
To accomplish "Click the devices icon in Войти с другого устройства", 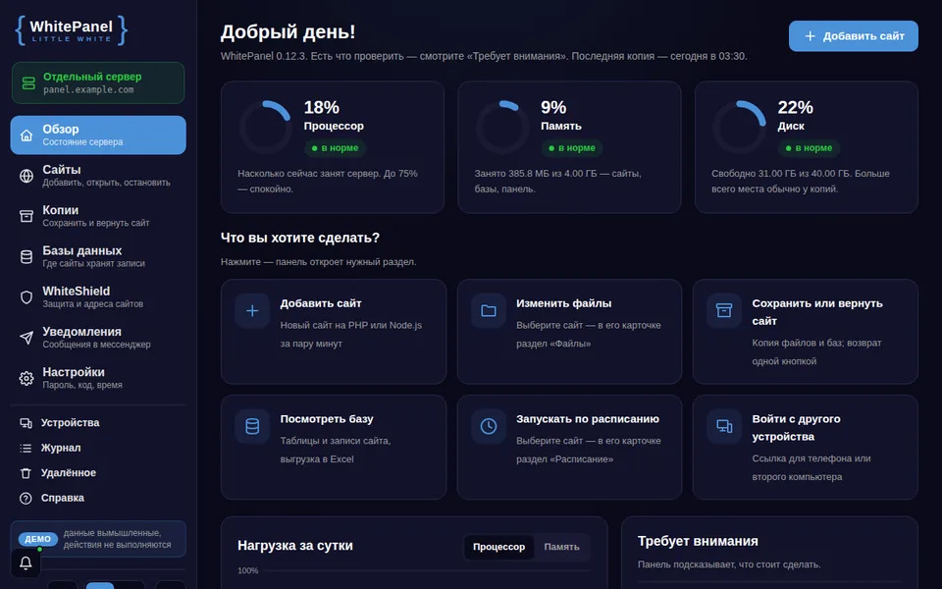I will [x=724, y=426].
